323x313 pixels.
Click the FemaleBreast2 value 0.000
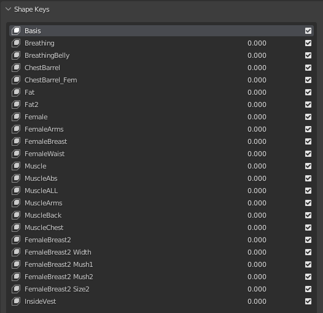[x=257, y=240]
